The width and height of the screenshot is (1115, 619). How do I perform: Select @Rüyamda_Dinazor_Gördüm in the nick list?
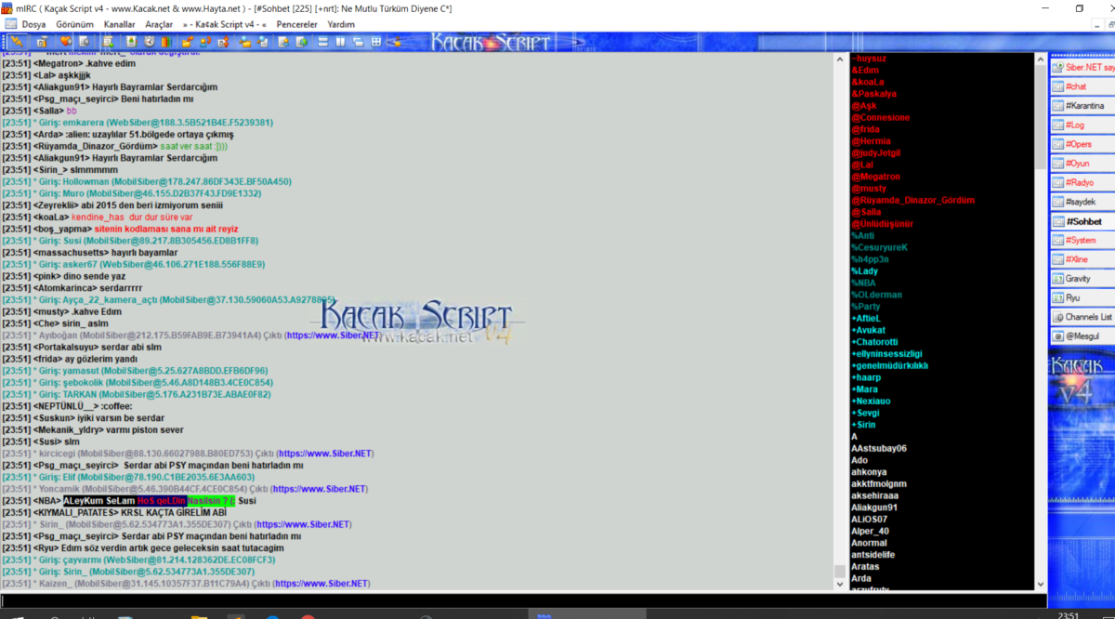[x=912, y=200]
